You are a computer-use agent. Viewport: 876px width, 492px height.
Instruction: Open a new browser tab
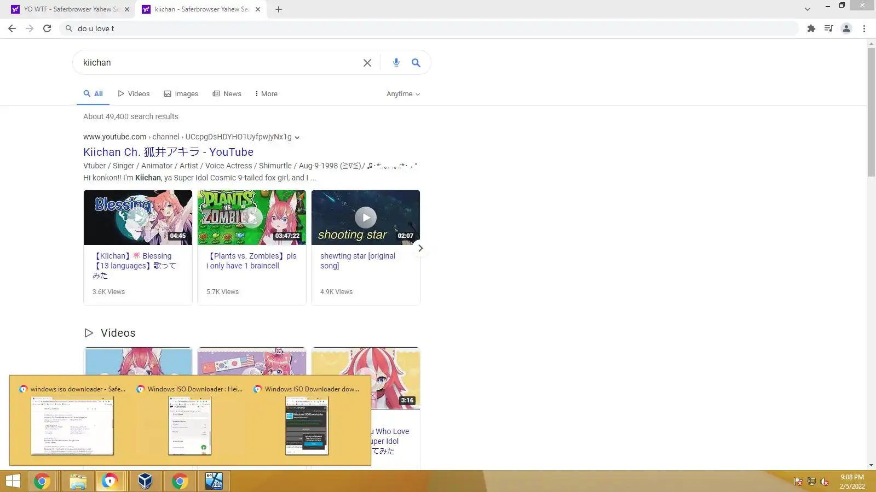coord(279,9)
